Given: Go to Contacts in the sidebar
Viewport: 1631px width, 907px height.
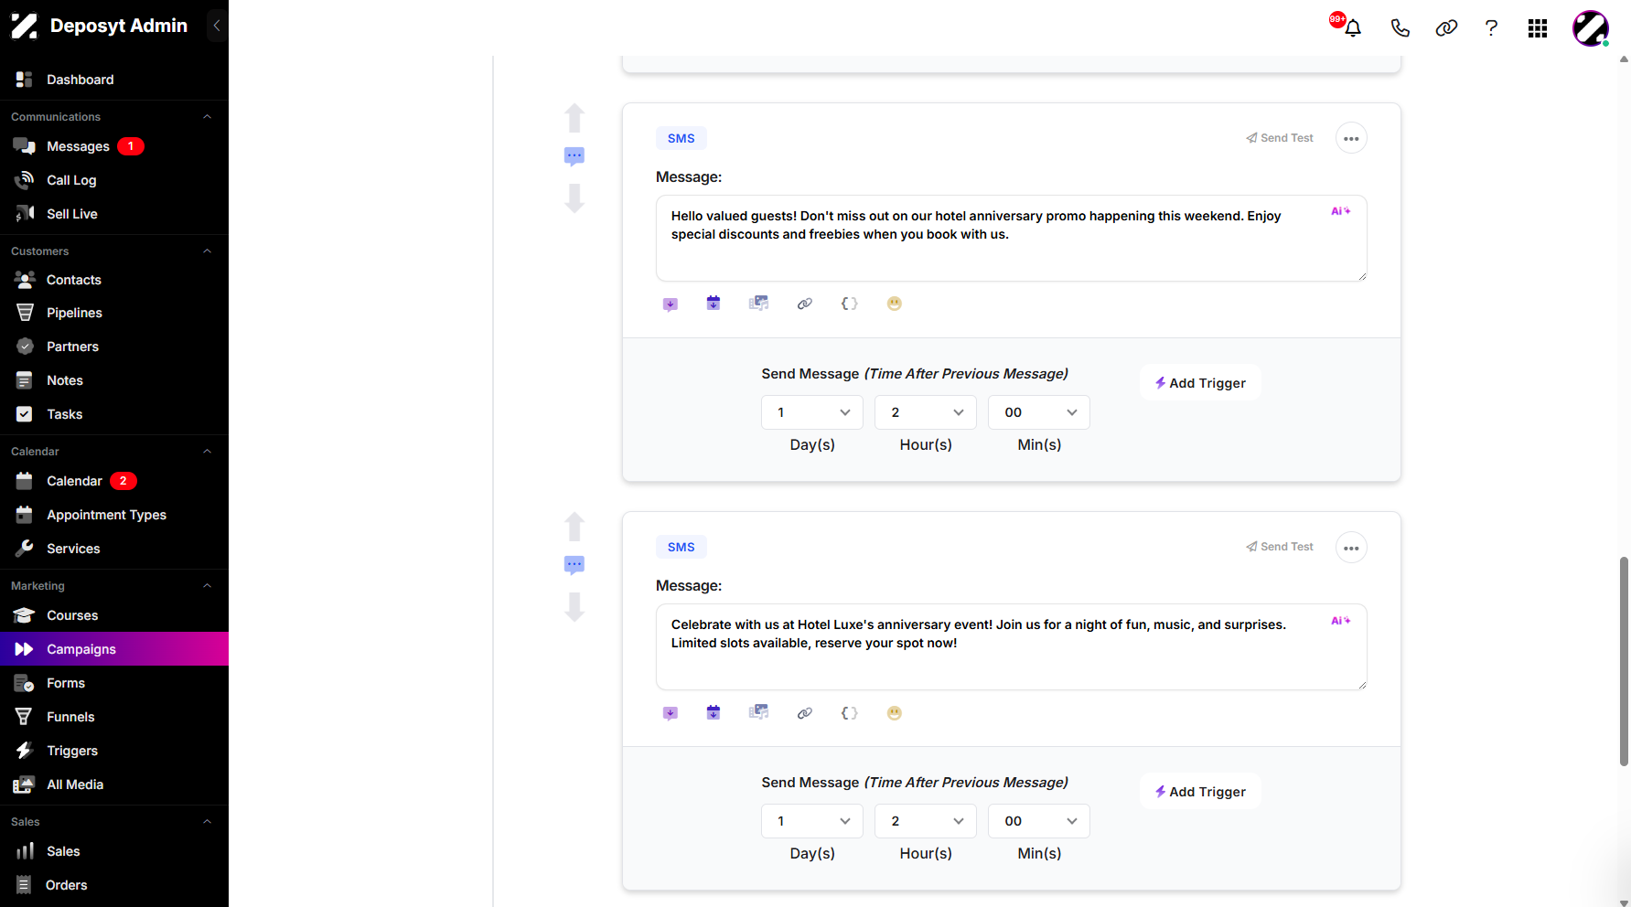Looking at the screenshot, I should click(114, 280).
